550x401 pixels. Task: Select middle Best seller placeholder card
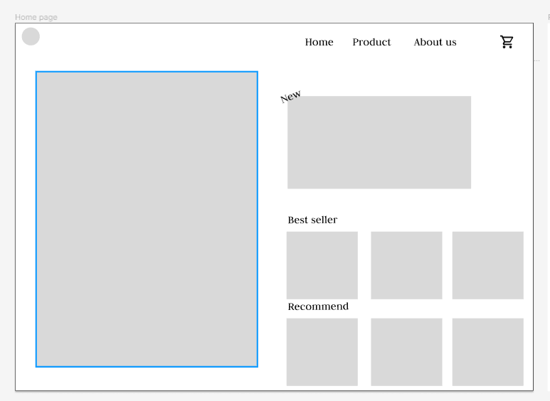[x=406, y=265]
